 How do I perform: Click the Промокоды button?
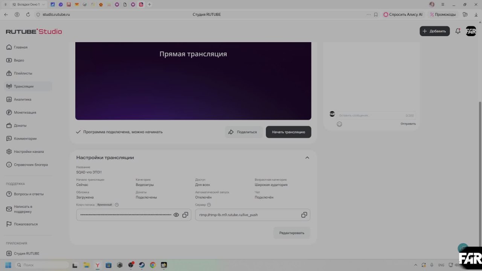443,15
